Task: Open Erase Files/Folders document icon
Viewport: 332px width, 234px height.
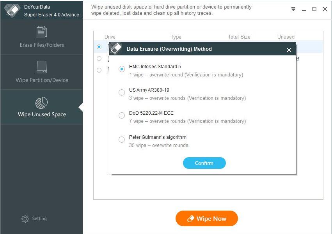Action: [x=42, y=32]
